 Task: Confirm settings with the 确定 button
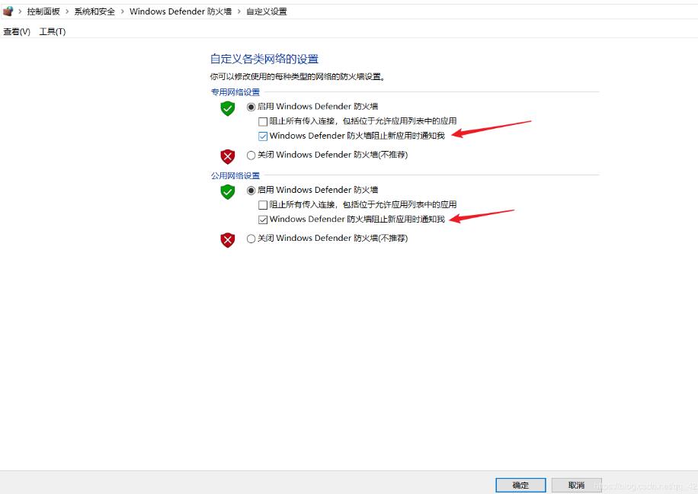tap(520, 485)
